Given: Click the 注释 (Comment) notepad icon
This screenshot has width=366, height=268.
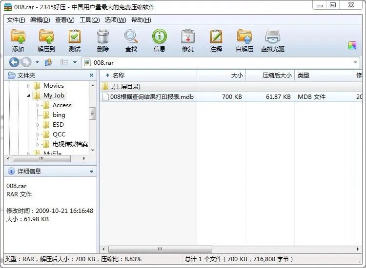Looking at the screenshot, I should (216, 37).
